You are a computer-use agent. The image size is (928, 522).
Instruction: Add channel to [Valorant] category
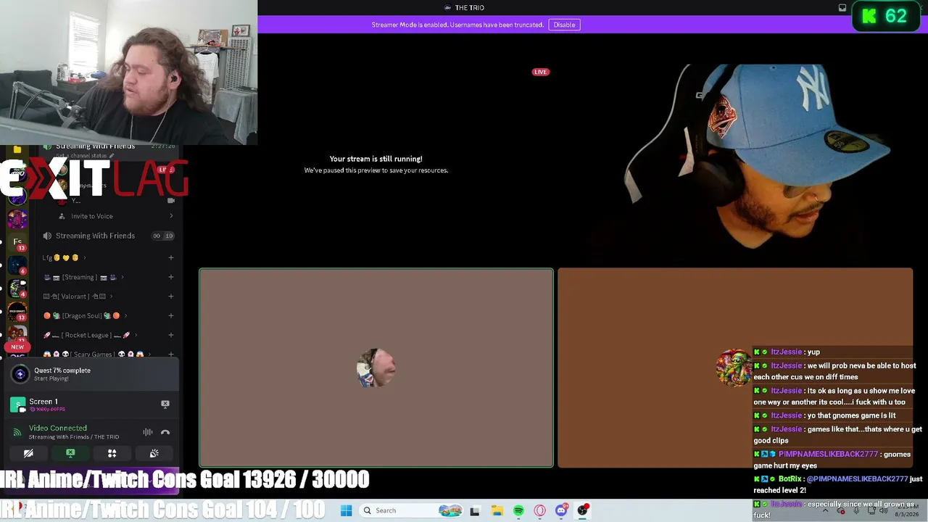coord(171,297)
